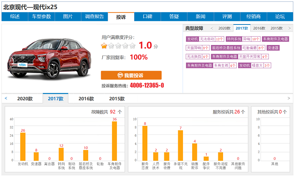Click the 轮胎 axis label
The width and height of the screenshot is (294, 176).
(x=100, y=164)
